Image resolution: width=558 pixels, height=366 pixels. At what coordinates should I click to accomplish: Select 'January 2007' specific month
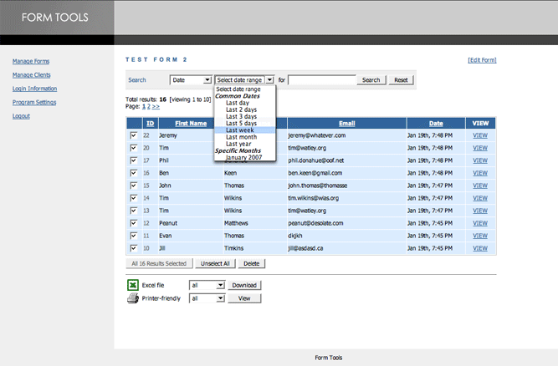pos(243,157)
